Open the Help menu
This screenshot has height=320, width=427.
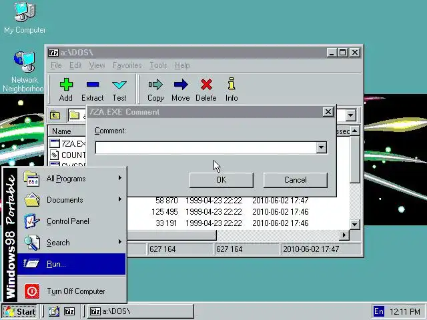(182, 65)
